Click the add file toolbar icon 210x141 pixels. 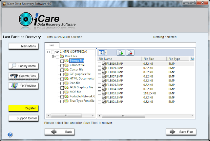[x=121, y=53]
